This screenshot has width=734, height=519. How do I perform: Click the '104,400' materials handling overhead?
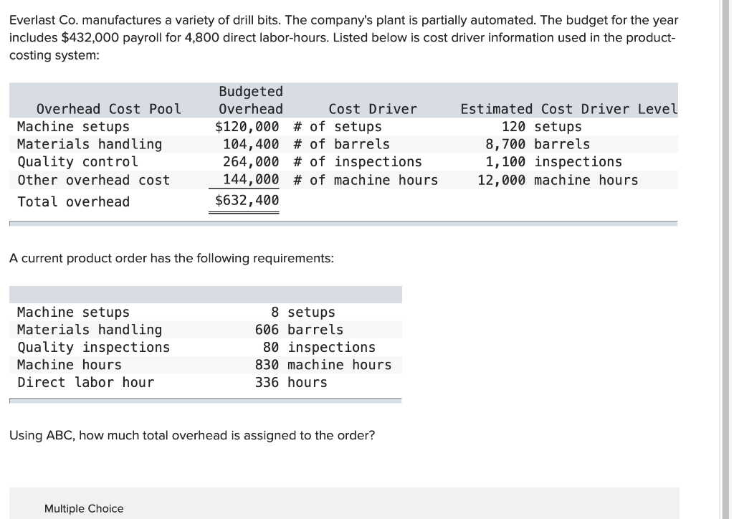pyautogui.click(x=251, y=144)
